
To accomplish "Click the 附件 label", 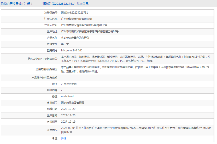I will click(x=55, y=84).
